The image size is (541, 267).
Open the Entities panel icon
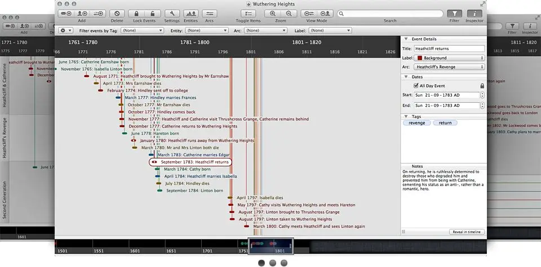pyautogui.click(x=190, y=13)
